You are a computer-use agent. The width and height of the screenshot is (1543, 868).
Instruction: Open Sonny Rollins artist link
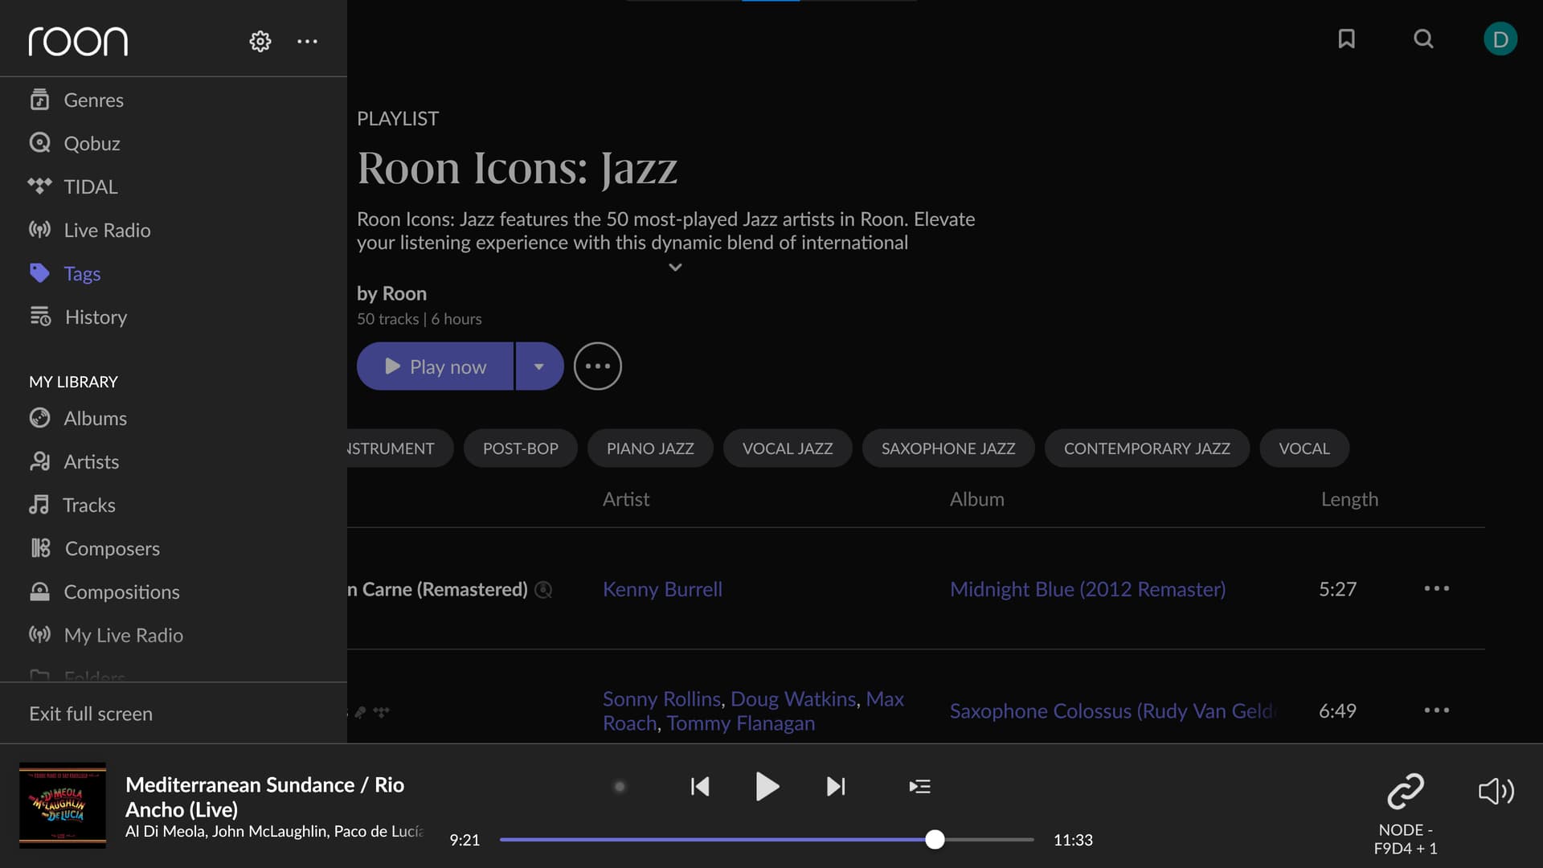pos(661,699)
